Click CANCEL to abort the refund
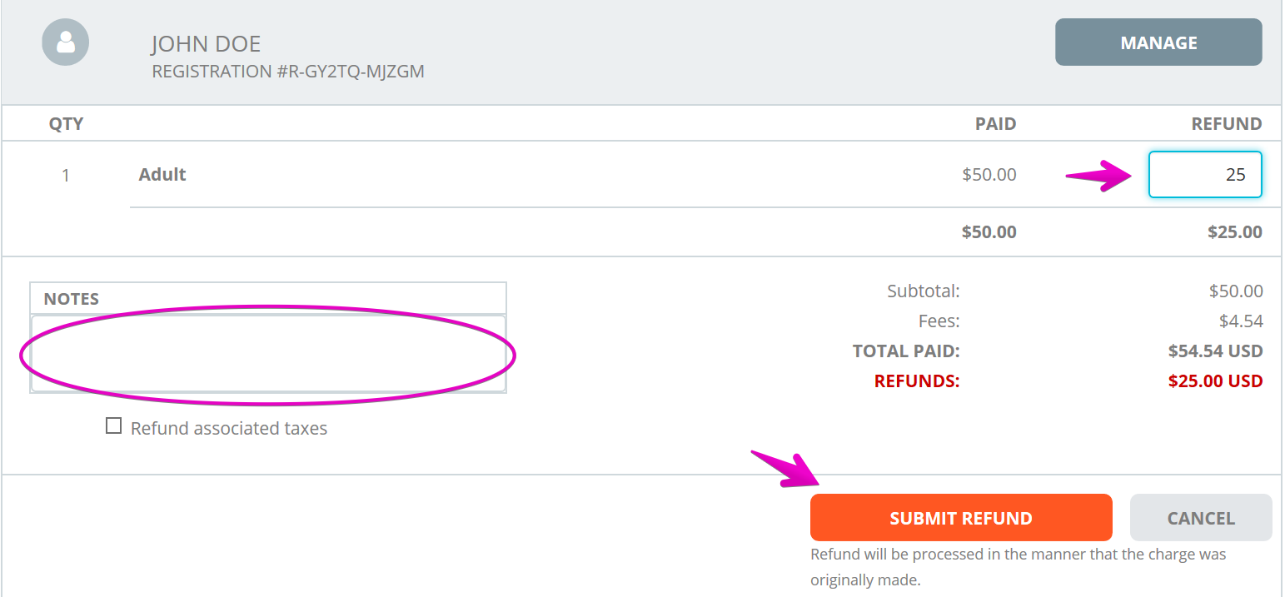 pyautogui.click(x=1201, y=517)
